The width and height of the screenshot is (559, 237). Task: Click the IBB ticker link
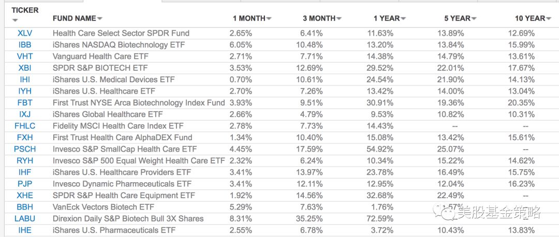tap(25, 45)
